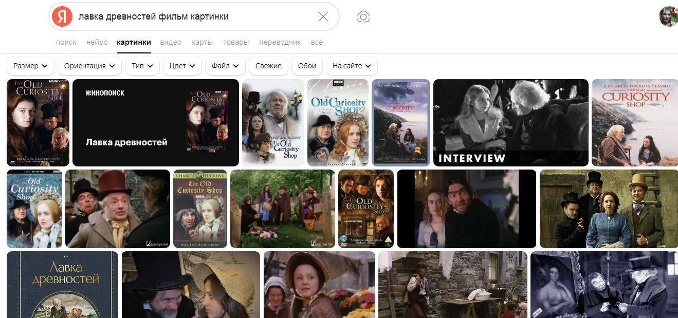Open the Кинопоиск Лавка древностей card
The width and height of the screenshot is (678, 318).
pyautogui.click(x=156, y=122)
